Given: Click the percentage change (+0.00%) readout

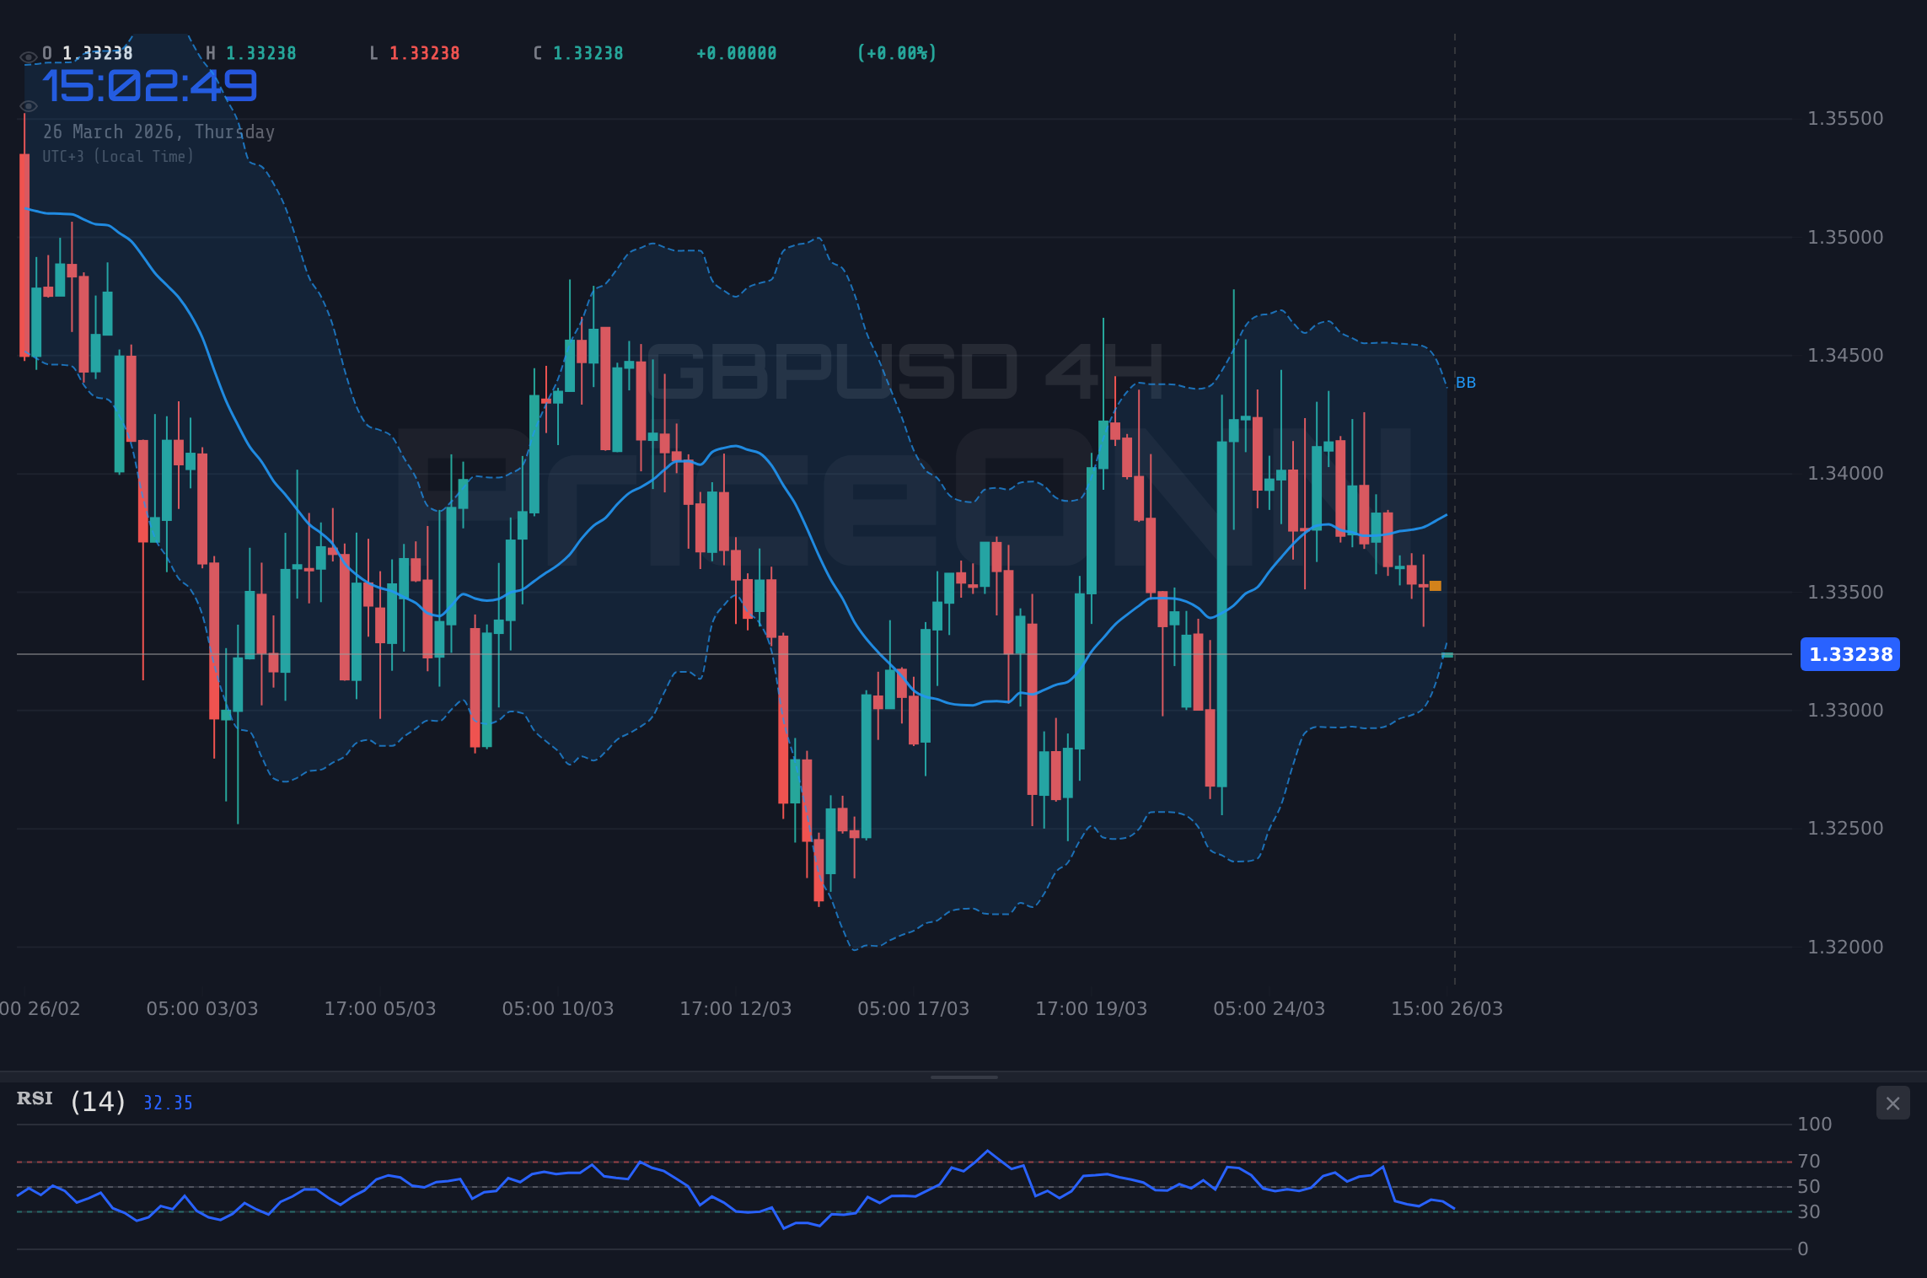Looking at the screenshot, I should pos(896,52).
